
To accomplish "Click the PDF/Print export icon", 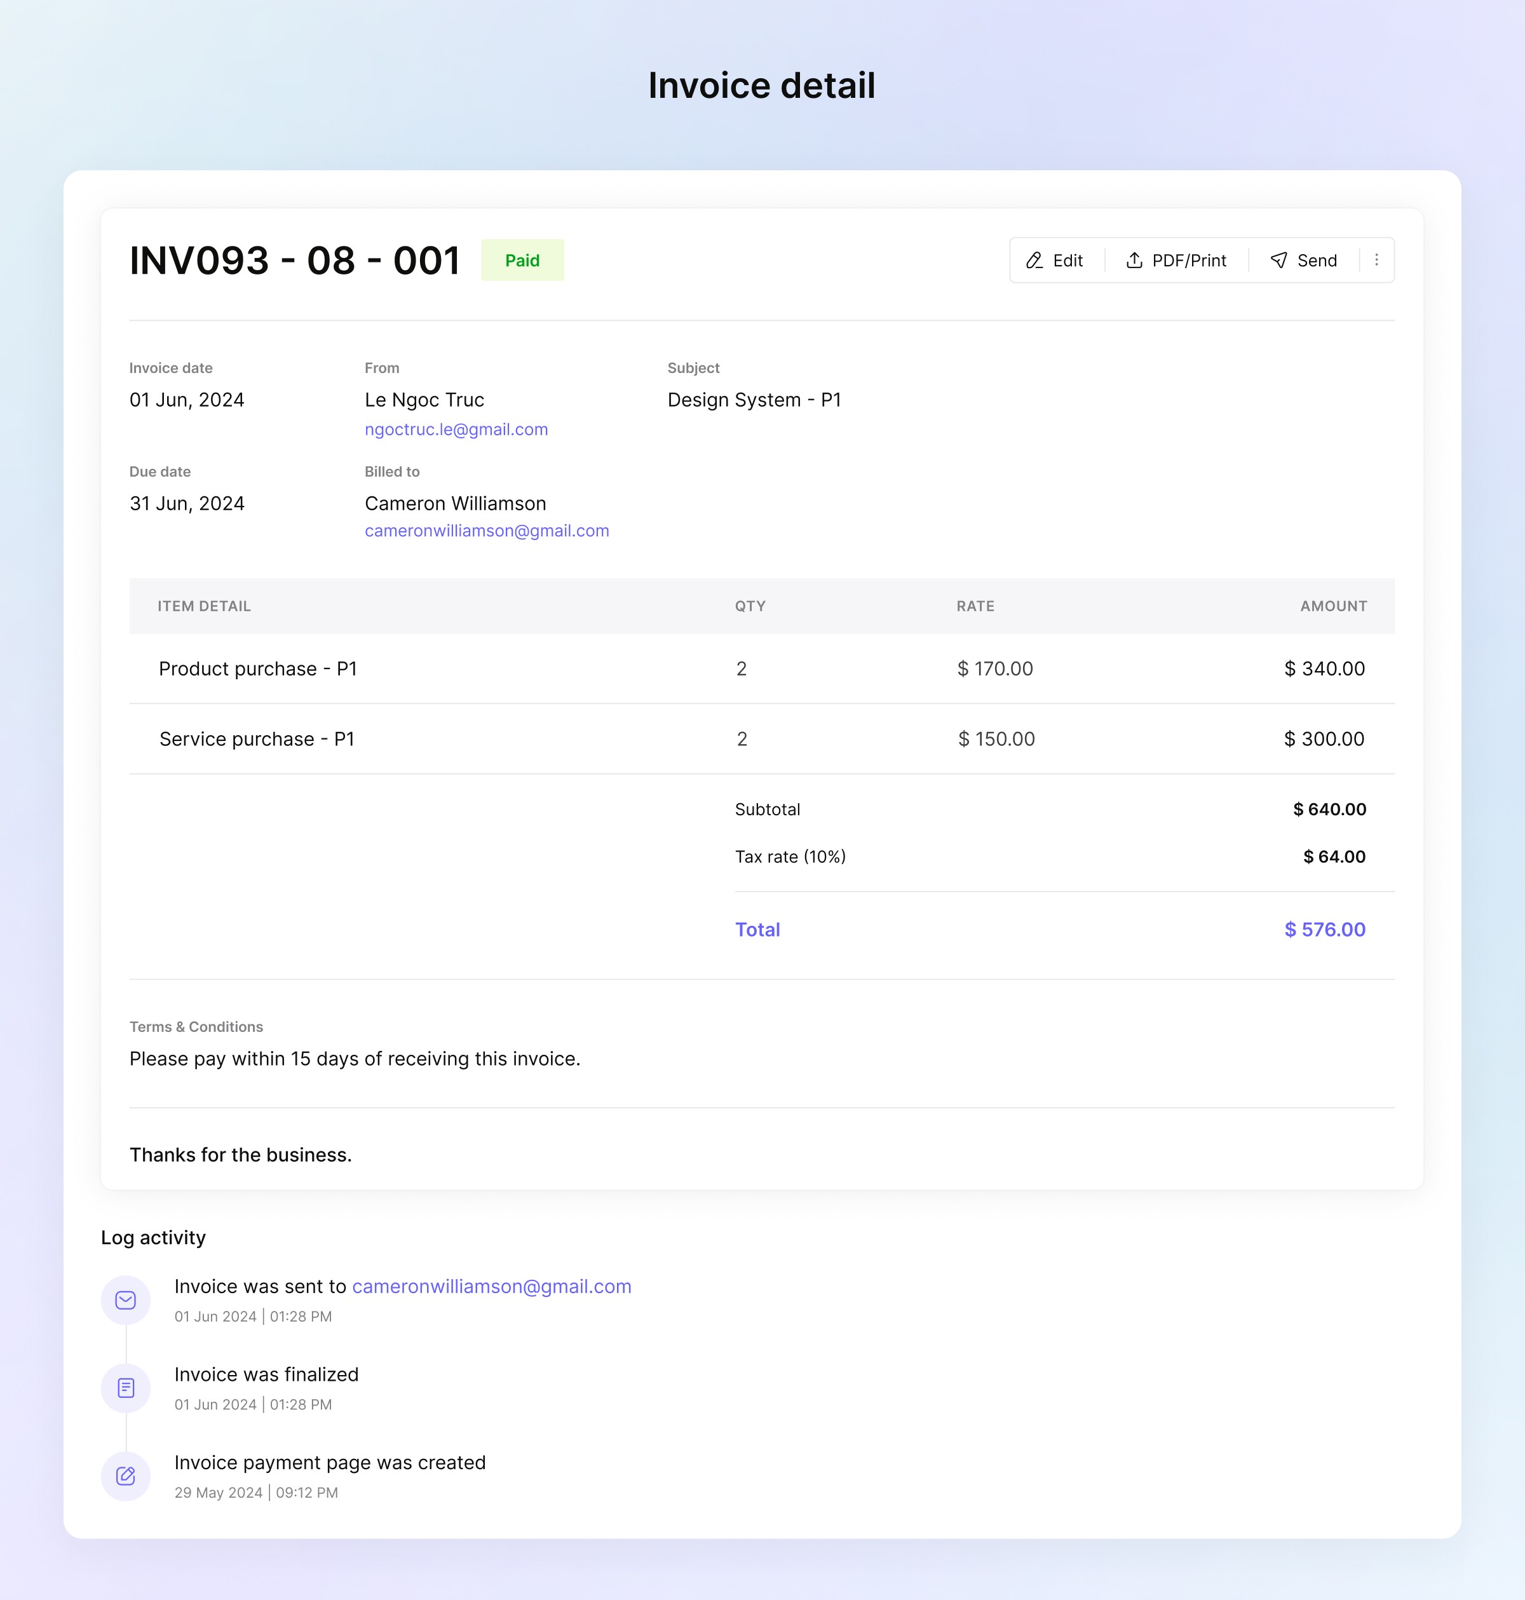I will [1134, 260].
